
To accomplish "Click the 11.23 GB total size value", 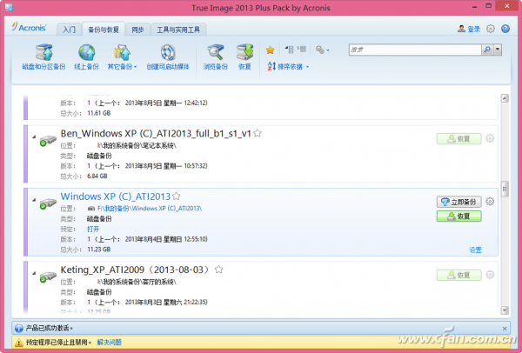I will click(98, 250).
